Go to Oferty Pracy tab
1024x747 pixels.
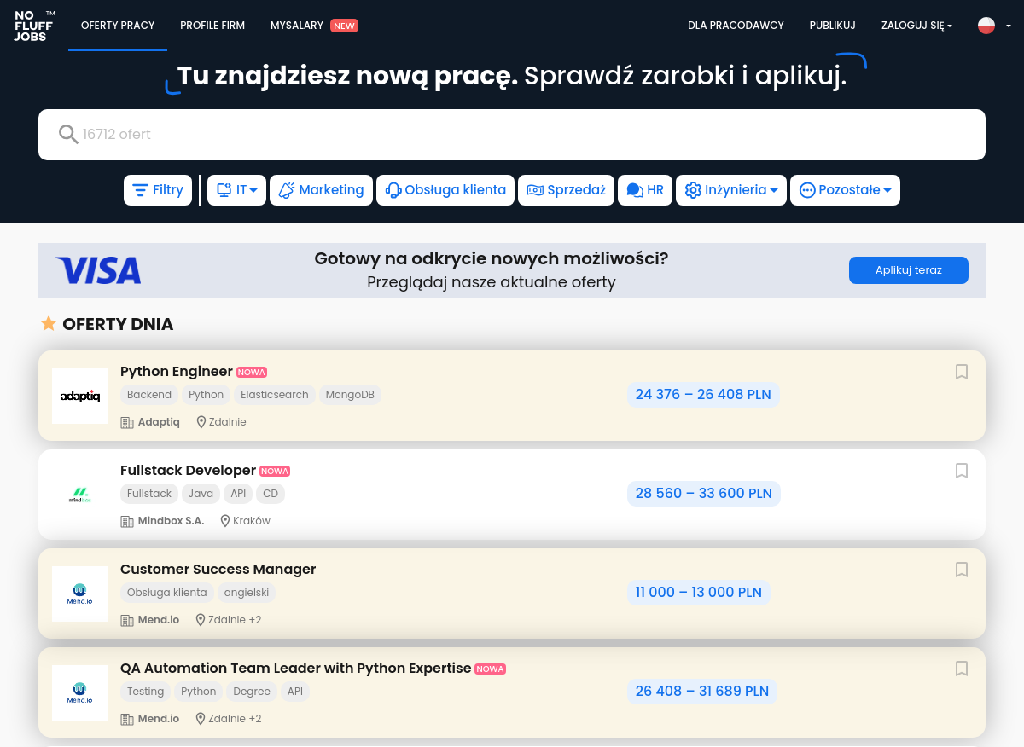[x=118, y=26]
